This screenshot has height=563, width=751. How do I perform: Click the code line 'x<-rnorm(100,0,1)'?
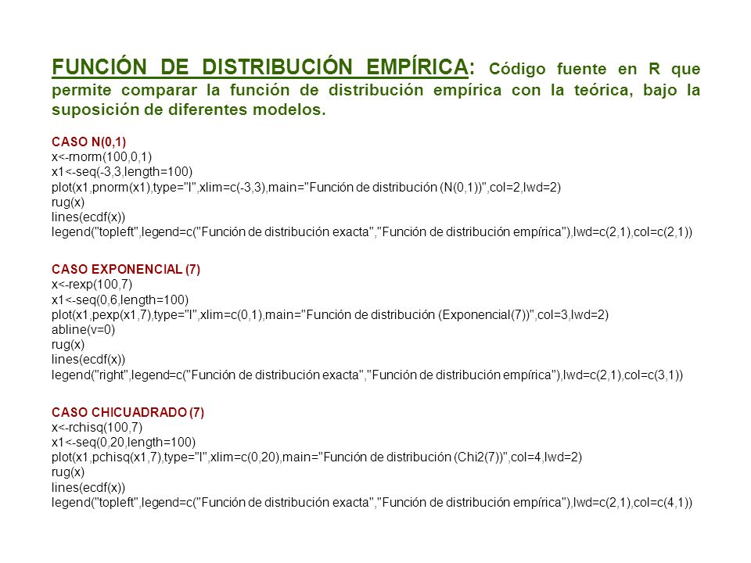click(x=102, y=157)
